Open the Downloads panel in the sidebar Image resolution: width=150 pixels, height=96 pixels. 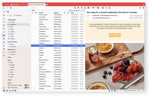[x=4, y=19]
